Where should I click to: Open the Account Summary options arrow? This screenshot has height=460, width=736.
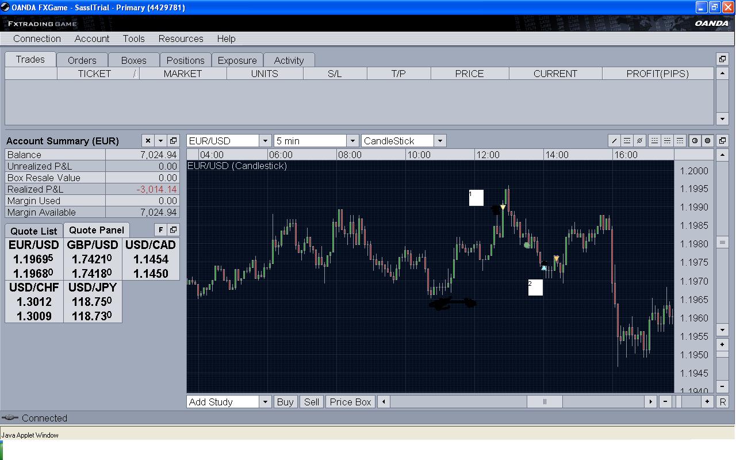click(160, 141)
